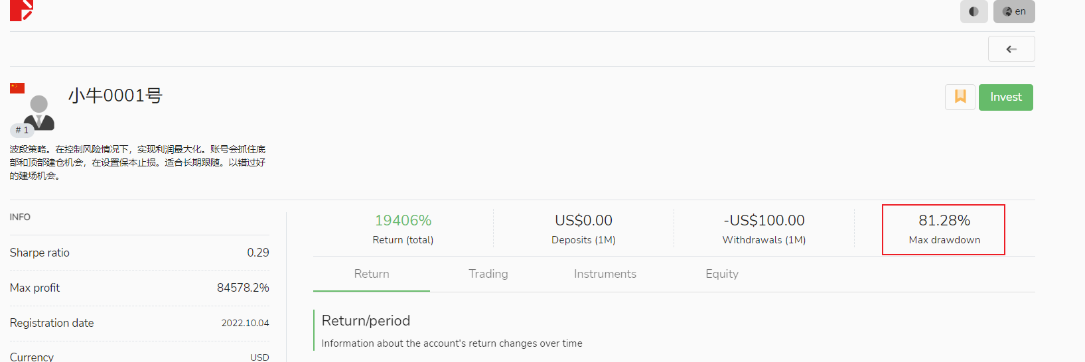
Task: Click the 19406% Return (total) figure
Action: coord(403,221)
